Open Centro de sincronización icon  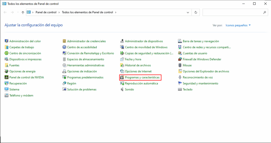click(6, 53)
